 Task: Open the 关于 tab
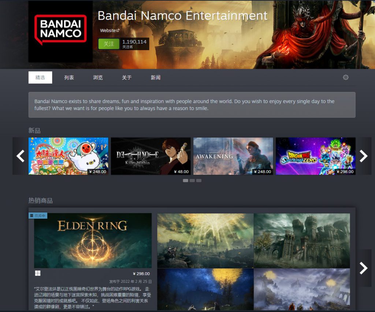pos(127,78)
